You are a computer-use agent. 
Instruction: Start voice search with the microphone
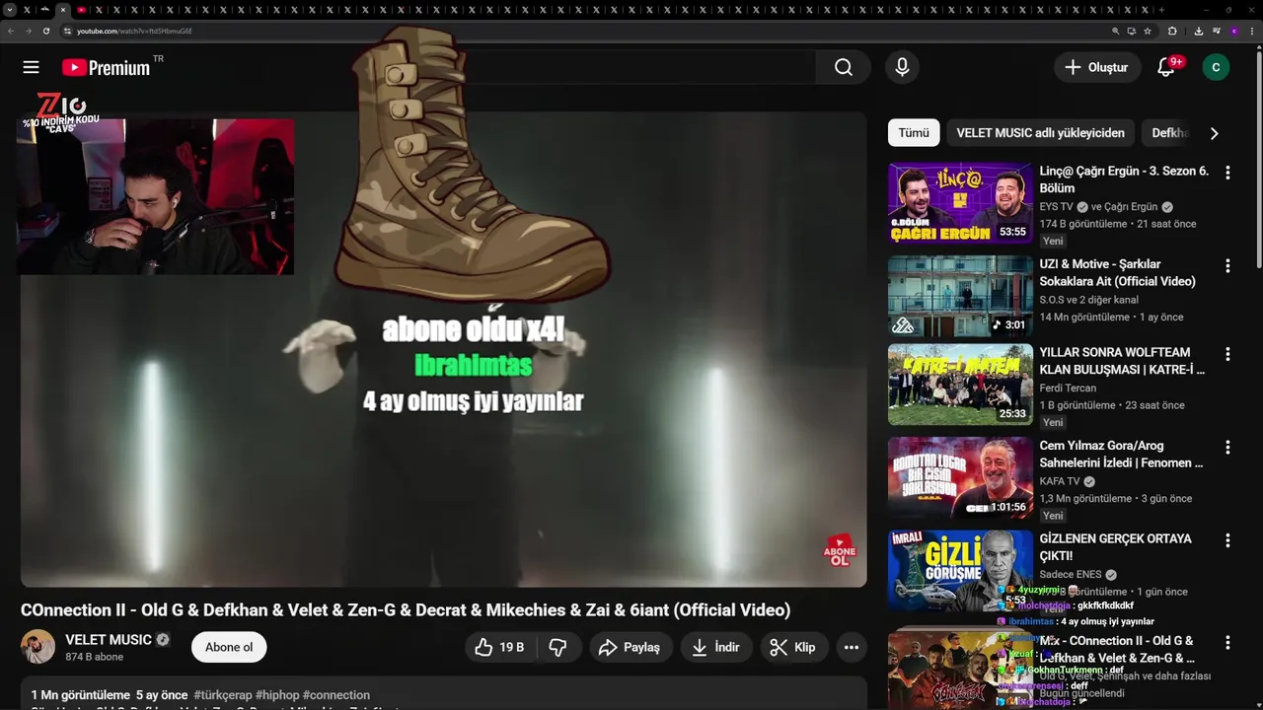tap(901, 67)
